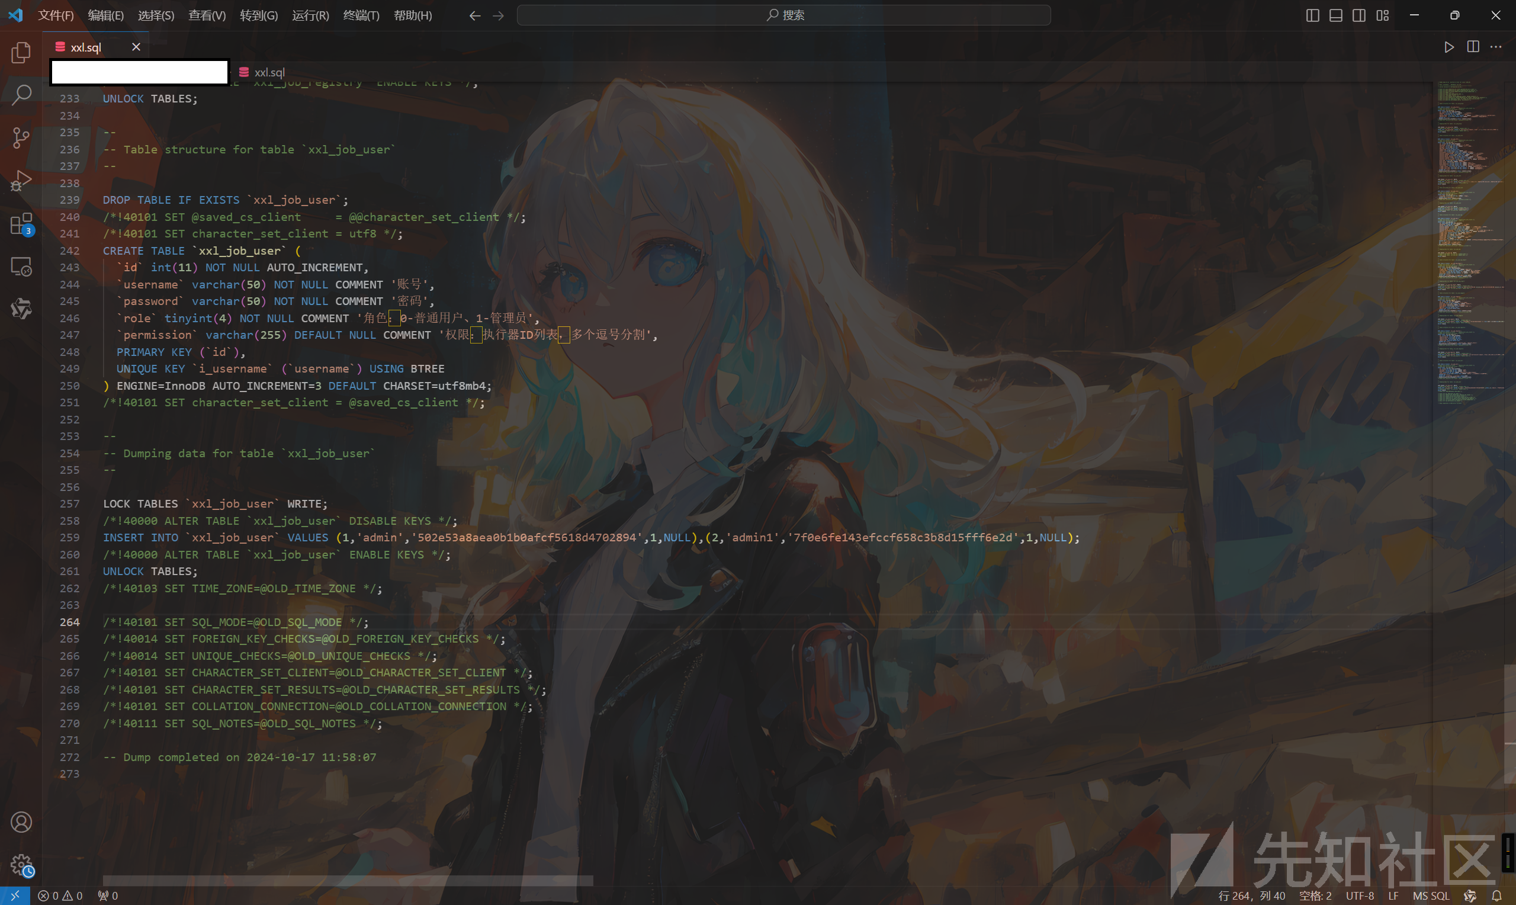
Task: Click the vertical scrollbar thumb at right
Action: coord(1509,723)
